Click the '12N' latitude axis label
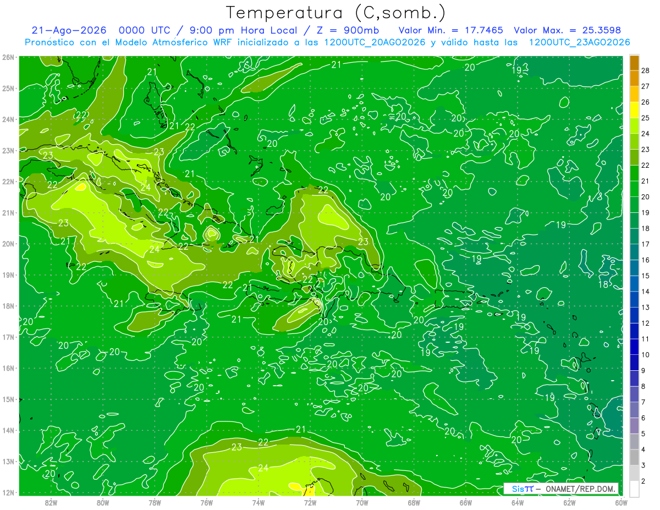Screen dimensions: 660x510 click(x=8, y=492)
